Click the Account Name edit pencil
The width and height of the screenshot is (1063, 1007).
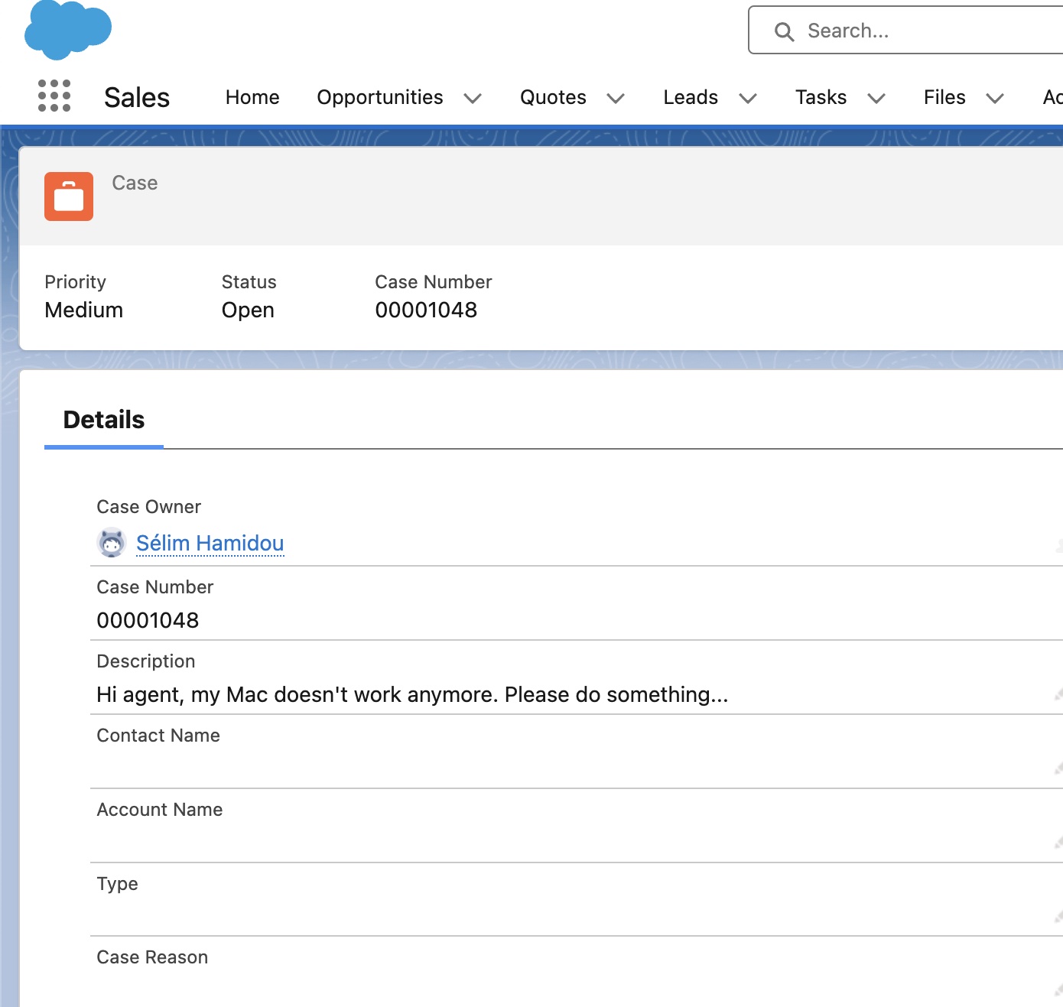(1059, 843)
